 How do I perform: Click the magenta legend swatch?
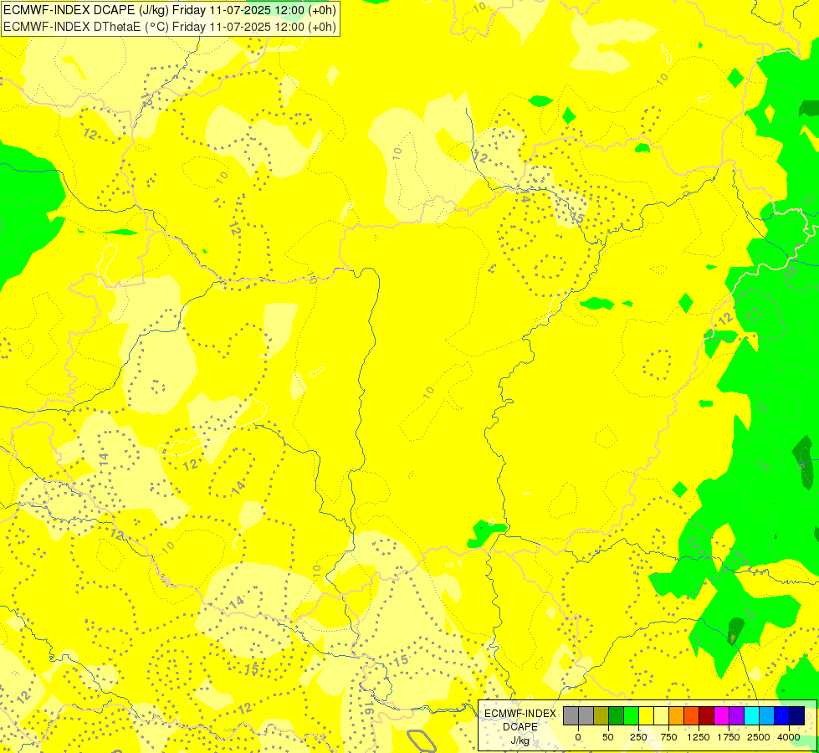click(721, 715)
